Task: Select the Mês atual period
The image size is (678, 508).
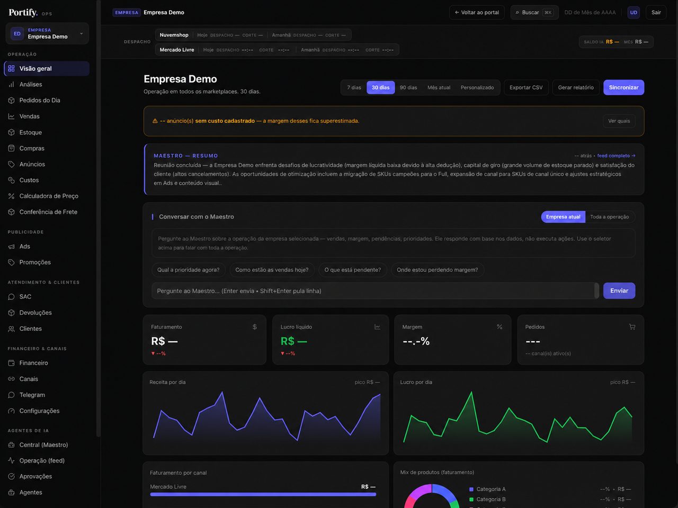Action: [439, 88]
